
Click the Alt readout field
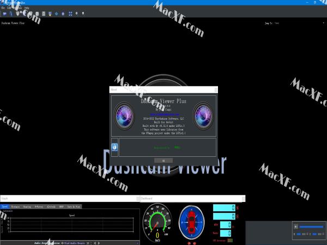[x=226, y=225]
